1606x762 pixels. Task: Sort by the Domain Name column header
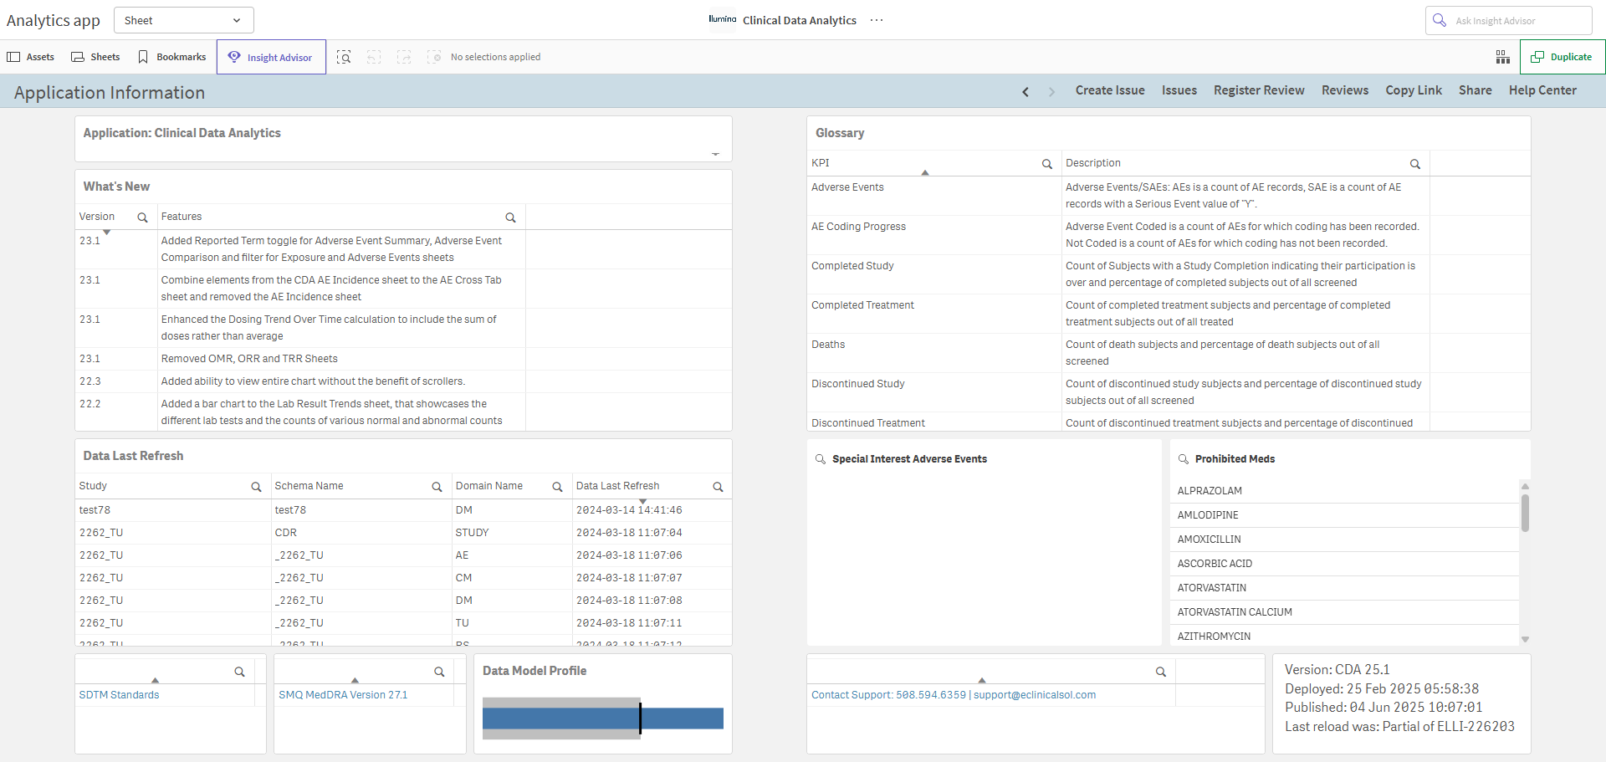[x=489, y=486]
